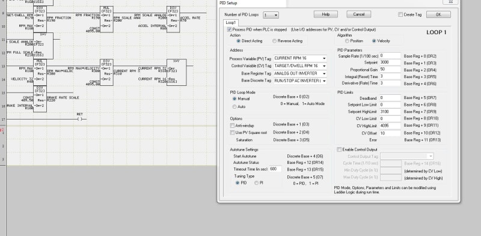Check Use PV Square root
The height and width of the screenshot is (236, 481).
pos(232,133)
